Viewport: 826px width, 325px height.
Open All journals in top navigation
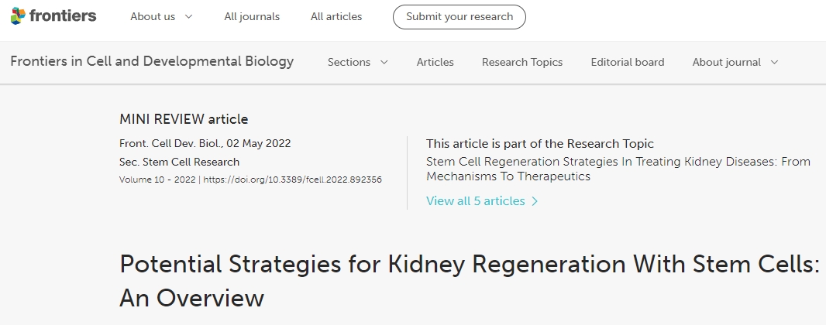(x=252, y=16)
